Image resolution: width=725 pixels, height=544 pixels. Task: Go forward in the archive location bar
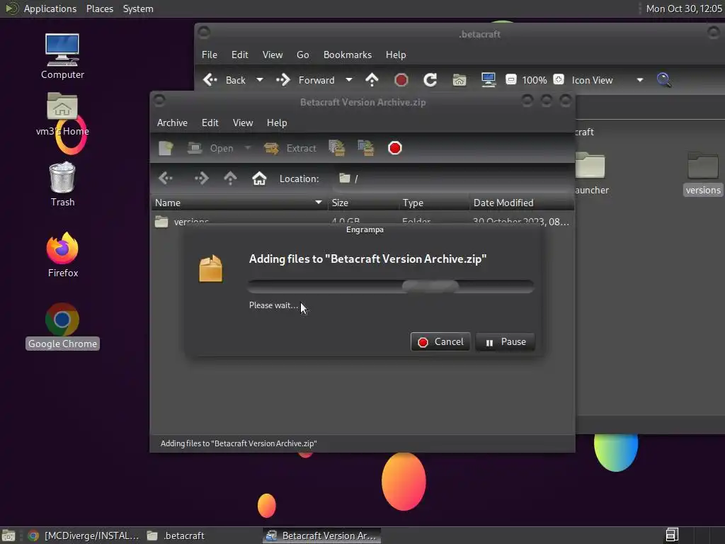pyautogui.click(x=201, y=178)
